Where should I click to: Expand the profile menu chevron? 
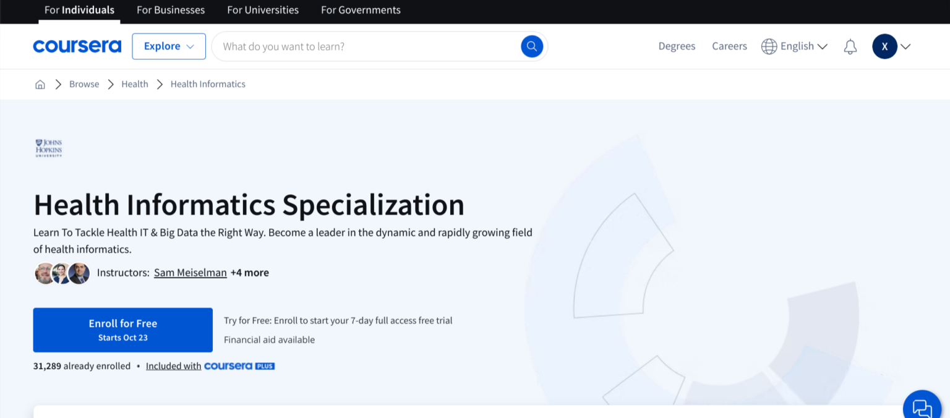pos(905,46)
